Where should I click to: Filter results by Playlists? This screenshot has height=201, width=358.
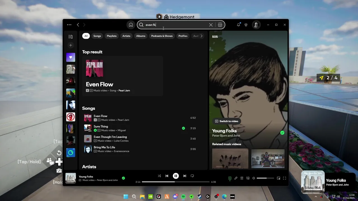click(x=112, y=36)
